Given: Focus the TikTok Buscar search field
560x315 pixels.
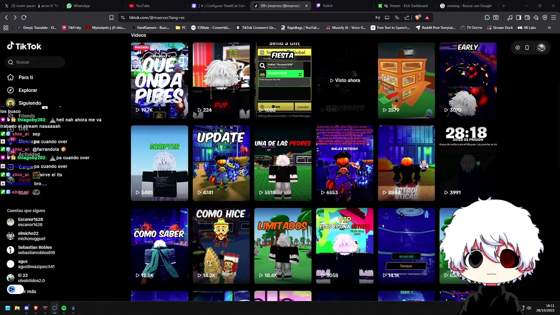Looking at the screenshot, I should 36,62.
